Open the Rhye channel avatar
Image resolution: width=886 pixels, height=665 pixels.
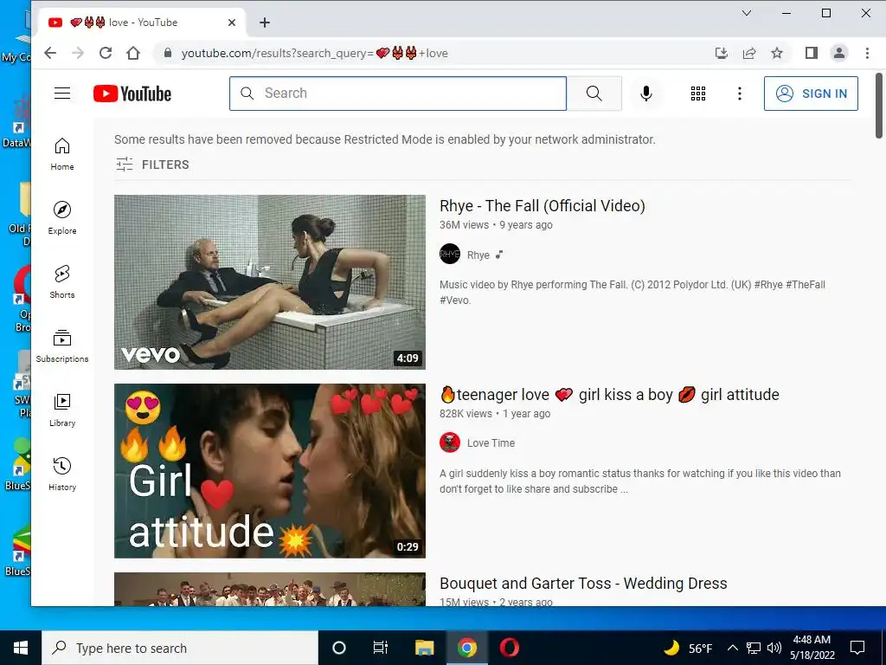(450, 255)
